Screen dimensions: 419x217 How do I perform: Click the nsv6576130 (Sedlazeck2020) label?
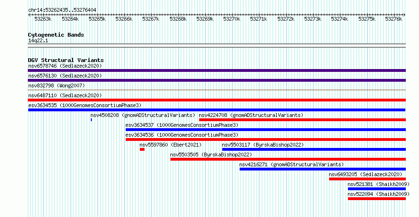point(65,76)
